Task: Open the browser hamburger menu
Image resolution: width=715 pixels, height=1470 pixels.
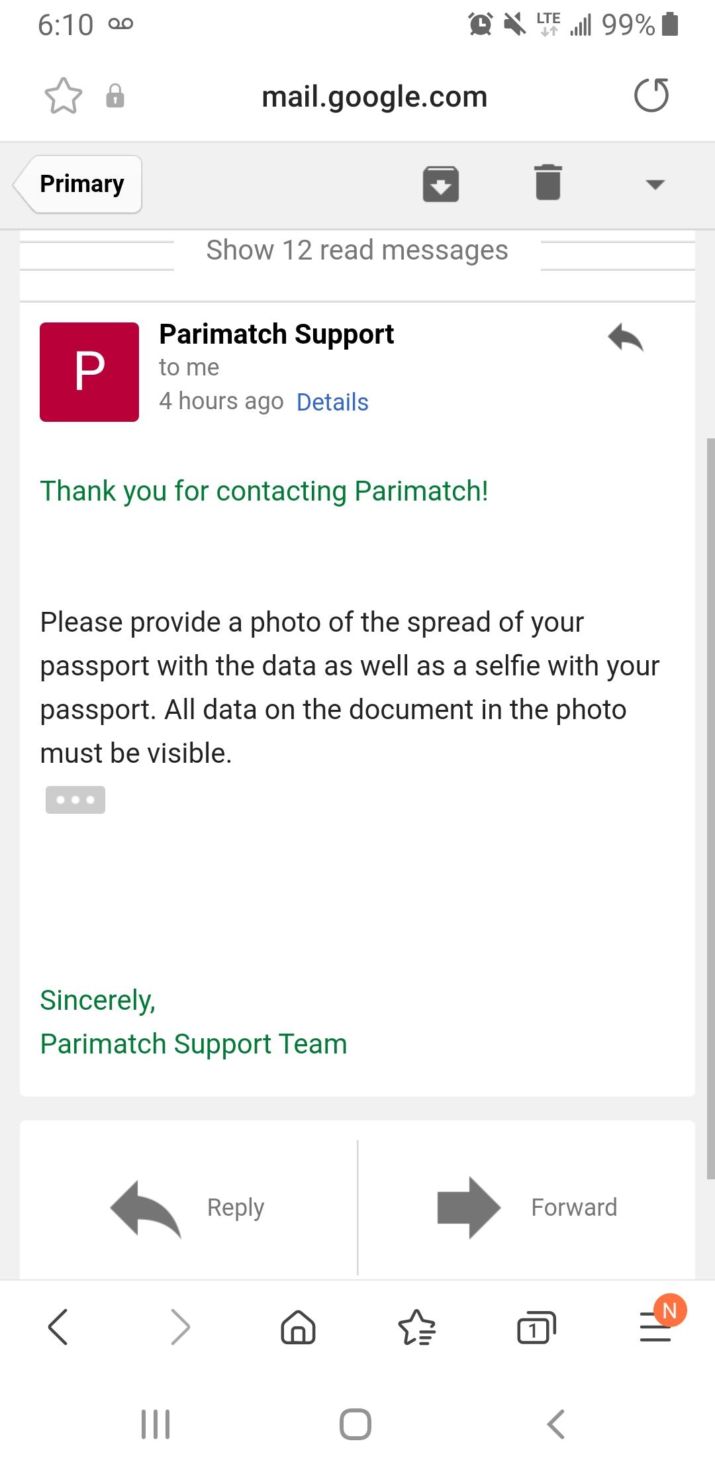Action: click(x=656, y=1326)
